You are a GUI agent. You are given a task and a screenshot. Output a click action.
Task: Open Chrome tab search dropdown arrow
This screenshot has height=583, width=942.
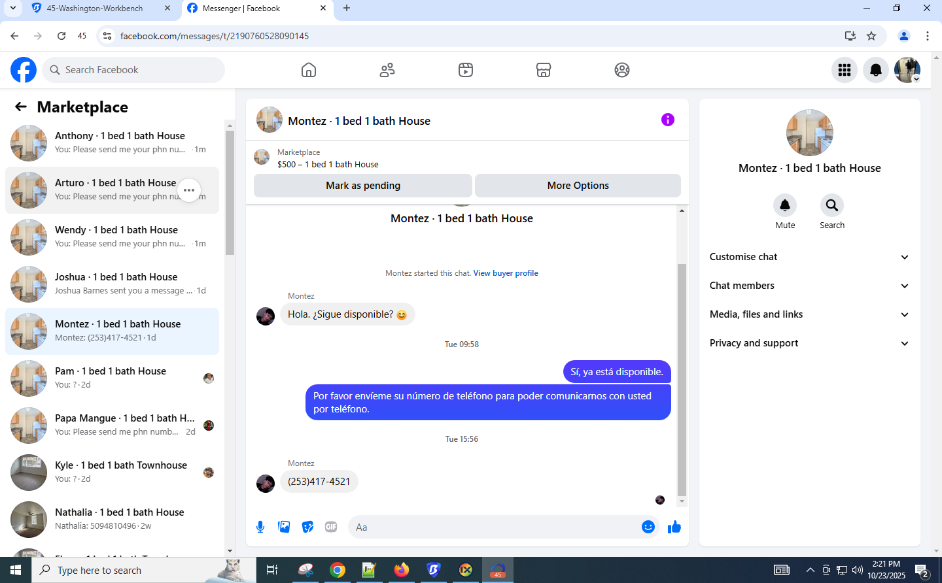tap(13, 8)
